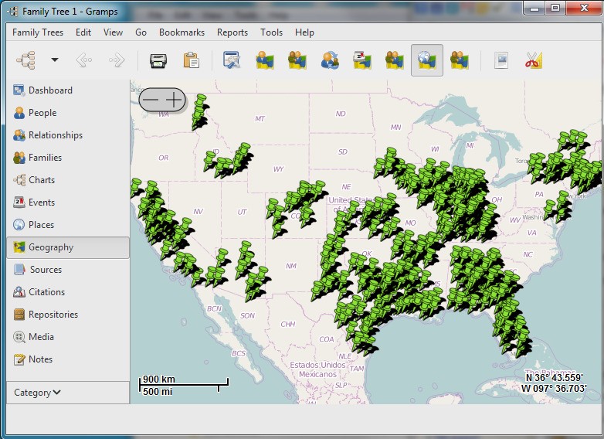This screenshot has width=604, height=439.
Task: Click the scissors tool icon
Action: coord(534,60)
